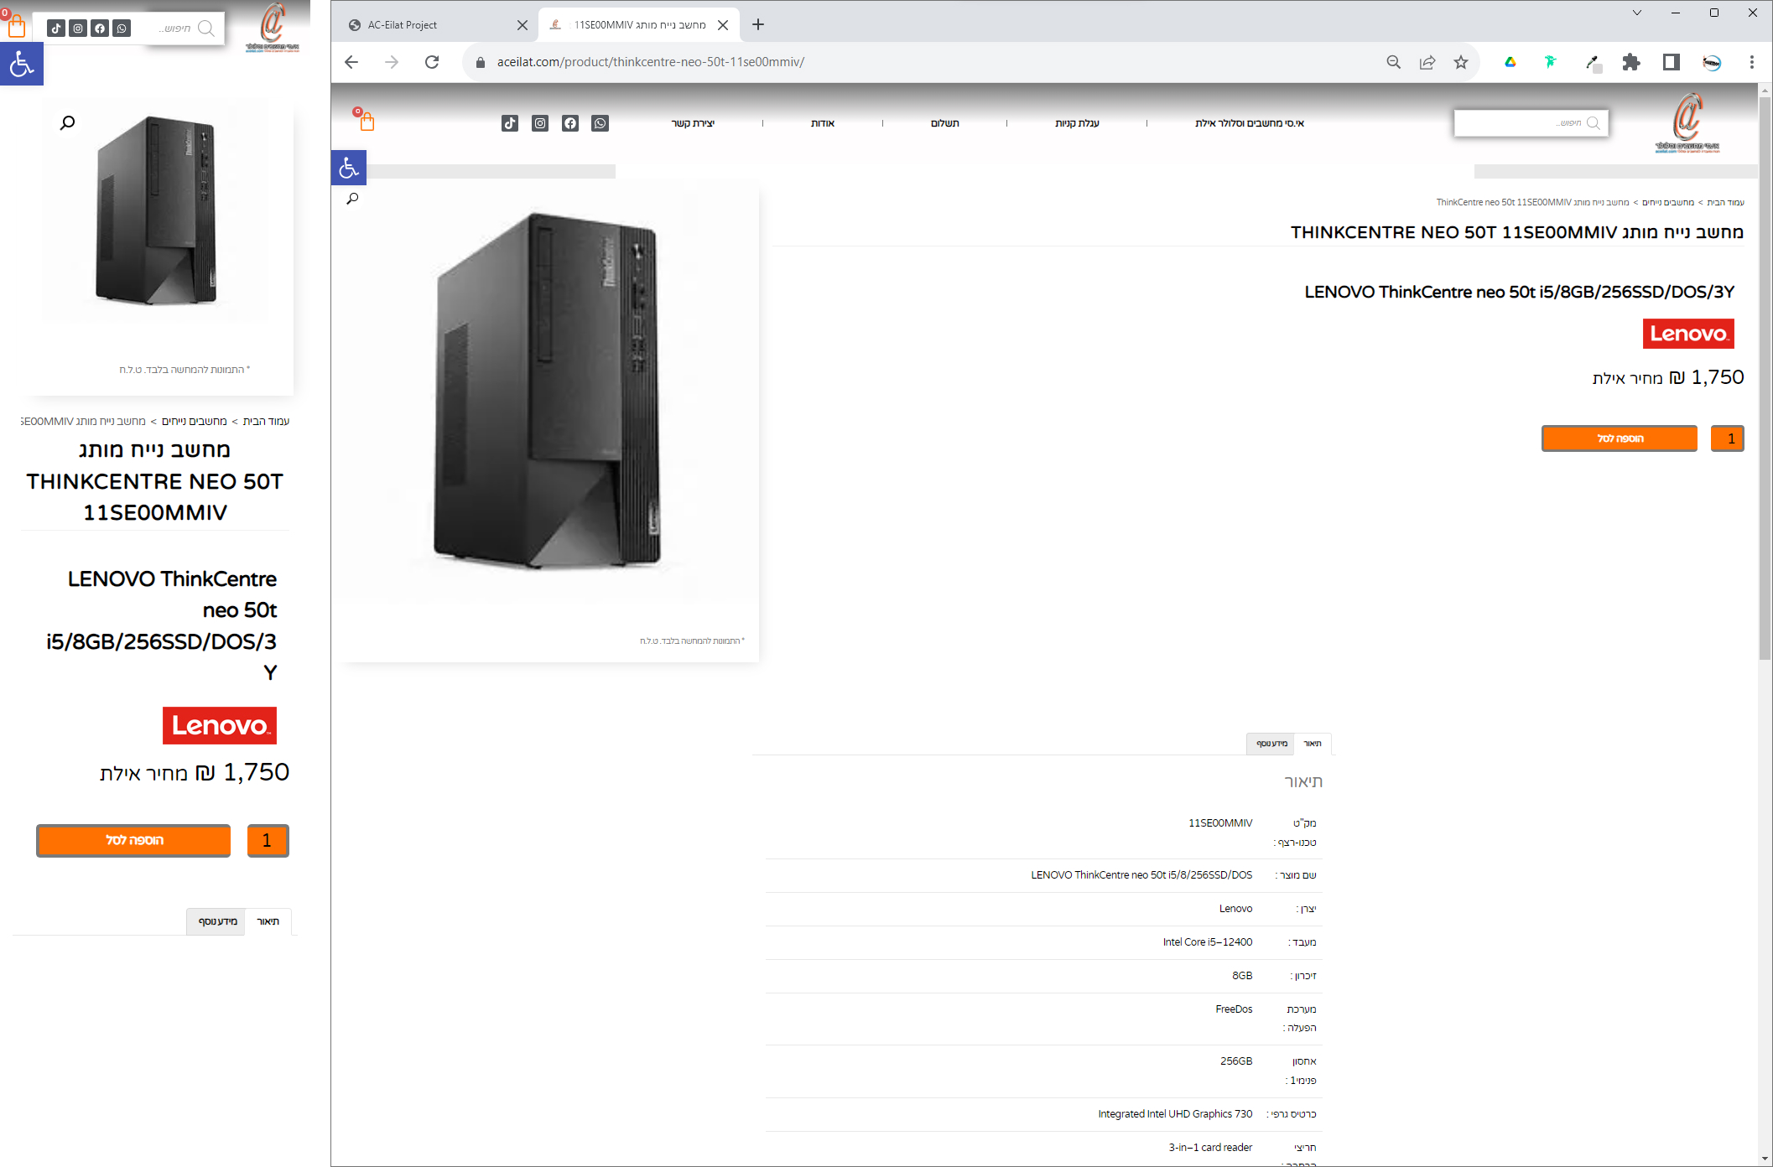1773x1167 pixels.
Task: Click 'מחשבים נייחים' breadcrumb in left mobile preview
Action: (x=194, y=421)
